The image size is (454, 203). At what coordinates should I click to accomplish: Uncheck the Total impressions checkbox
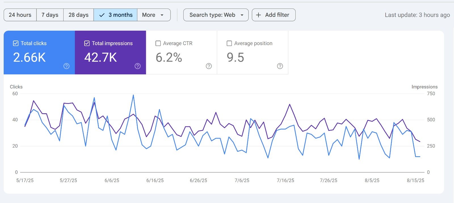click(87, 43)
